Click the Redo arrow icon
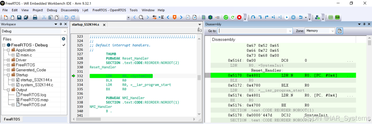 point(73,17)
